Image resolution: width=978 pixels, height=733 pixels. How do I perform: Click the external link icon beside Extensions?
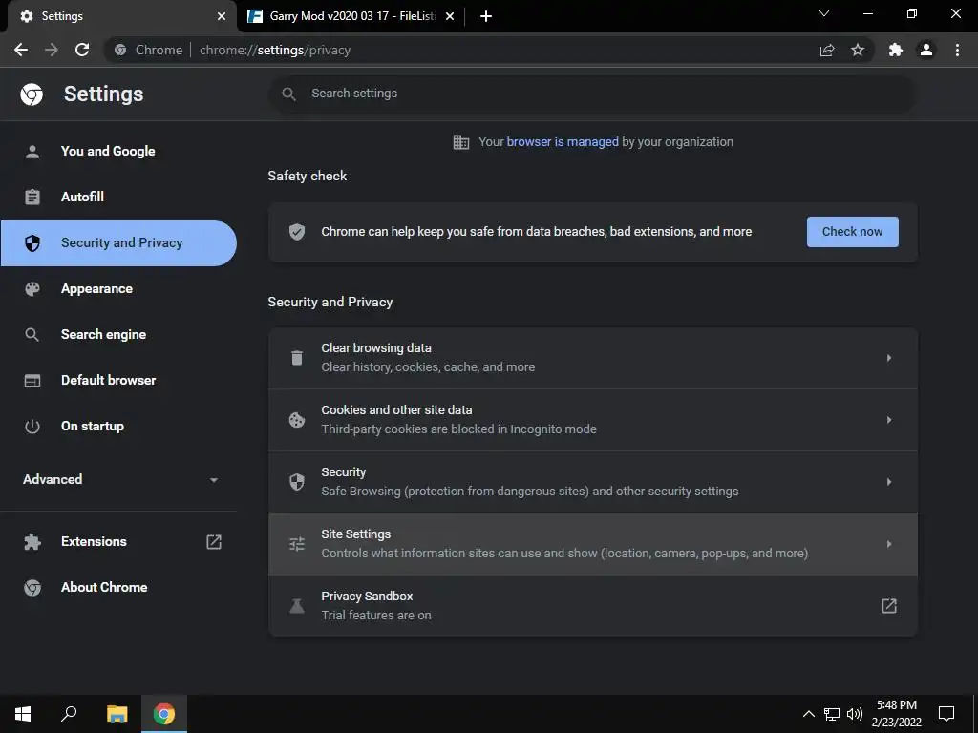(214, 542)
